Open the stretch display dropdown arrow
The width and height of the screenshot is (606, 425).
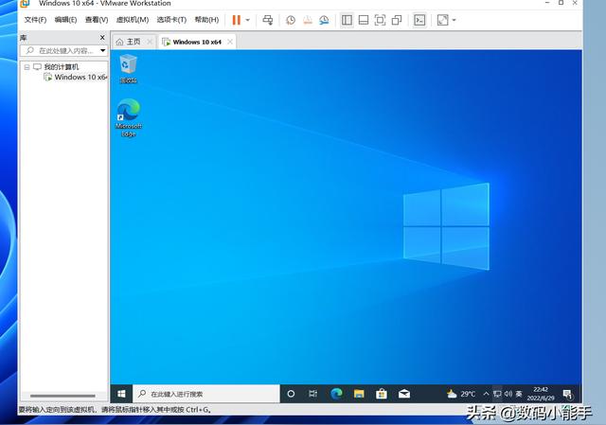tap(454, 20)
